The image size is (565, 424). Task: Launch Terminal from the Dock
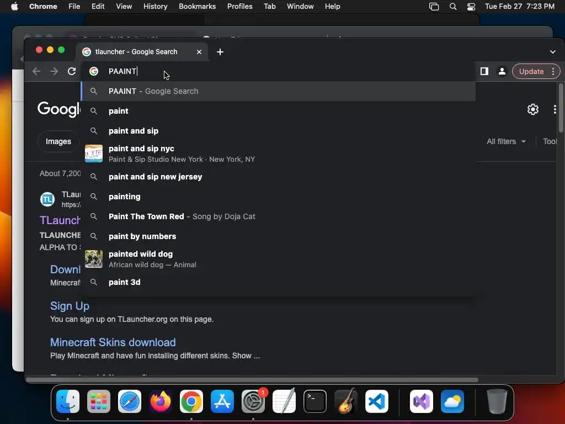pos(315,401)
